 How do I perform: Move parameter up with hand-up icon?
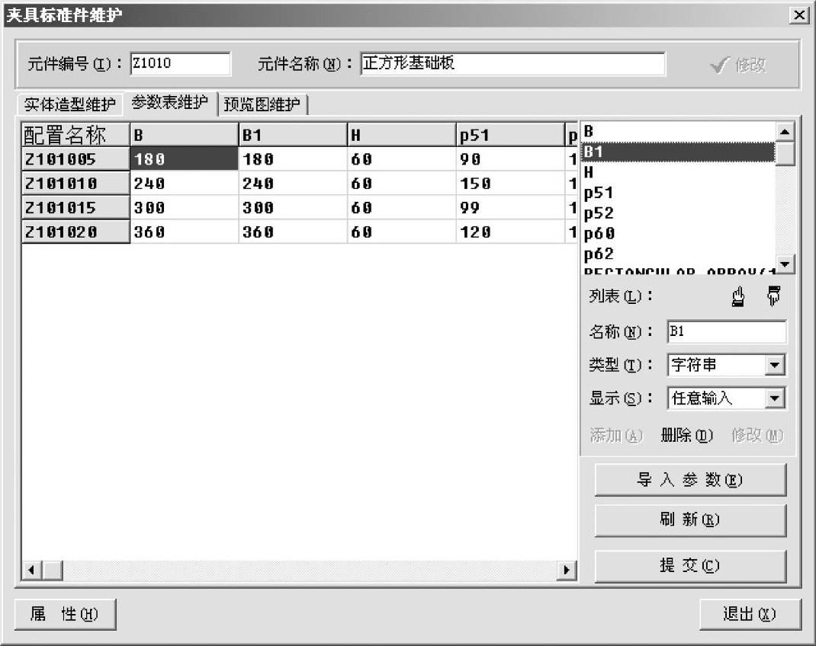pos(738,297)
